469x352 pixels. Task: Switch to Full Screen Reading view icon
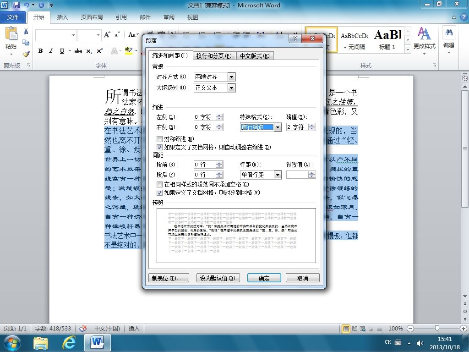point(354,329)
